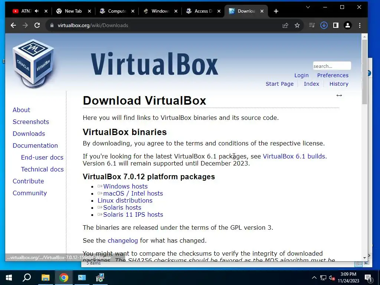380x285 pixels.
Task: Go to Start Page link
Action: [x=279, y=84]
